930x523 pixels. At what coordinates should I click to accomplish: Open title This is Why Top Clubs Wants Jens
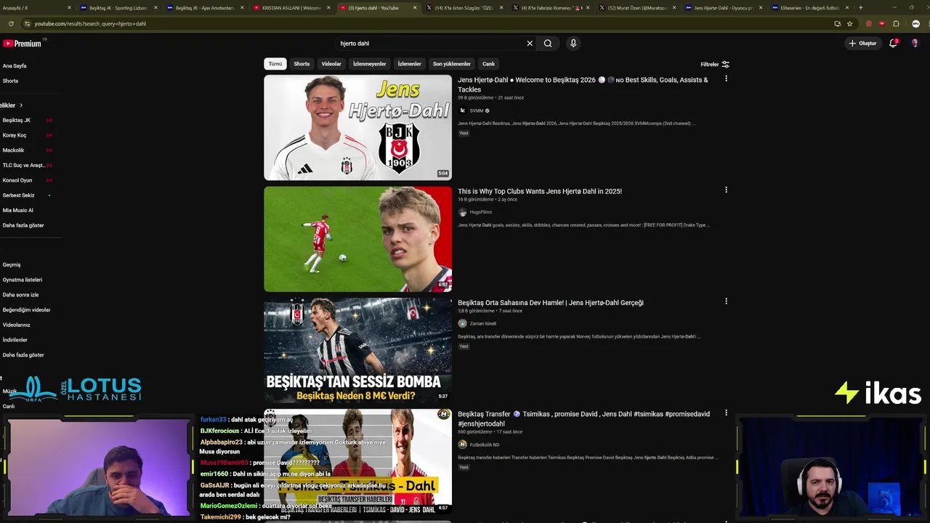(x=540, y=191)
